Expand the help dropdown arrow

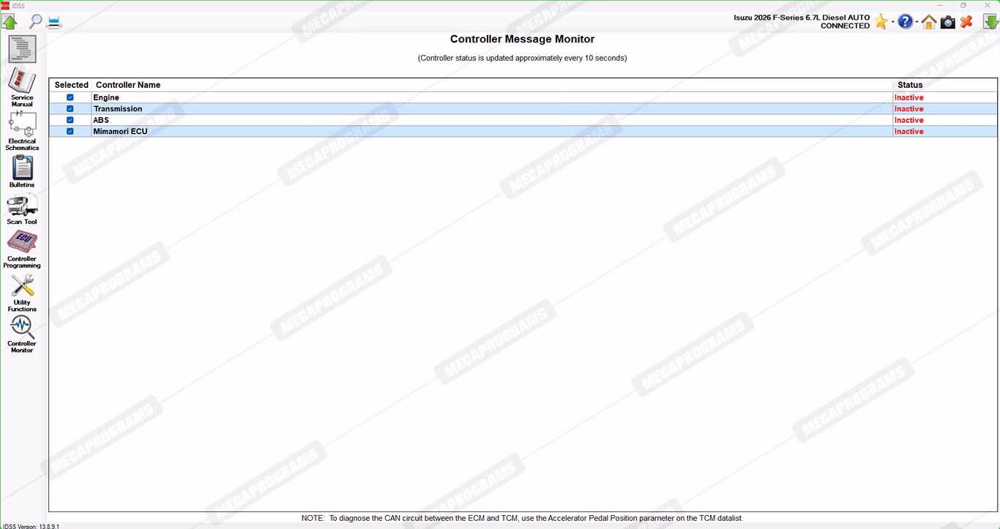[x=917, y=22]
